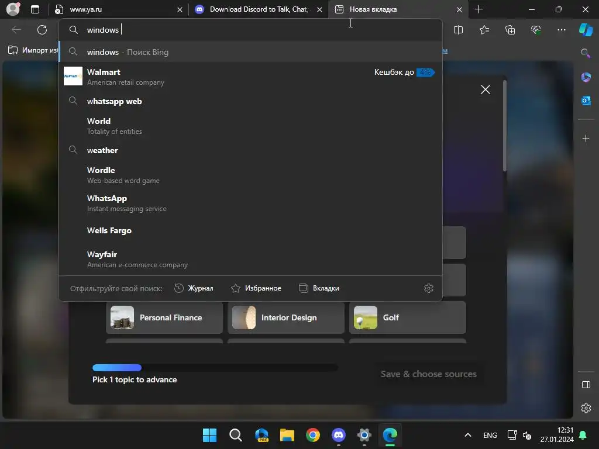Open Edge browser icon on taskbar
This screenshot has width=599, height=449.
390,435
